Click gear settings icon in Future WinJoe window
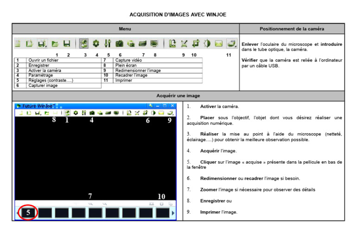The width and height of the screenshot is (356, 251). tap(76, 113)
